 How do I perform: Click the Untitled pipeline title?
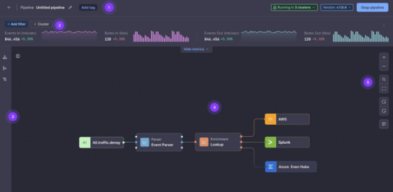(50, 7)
